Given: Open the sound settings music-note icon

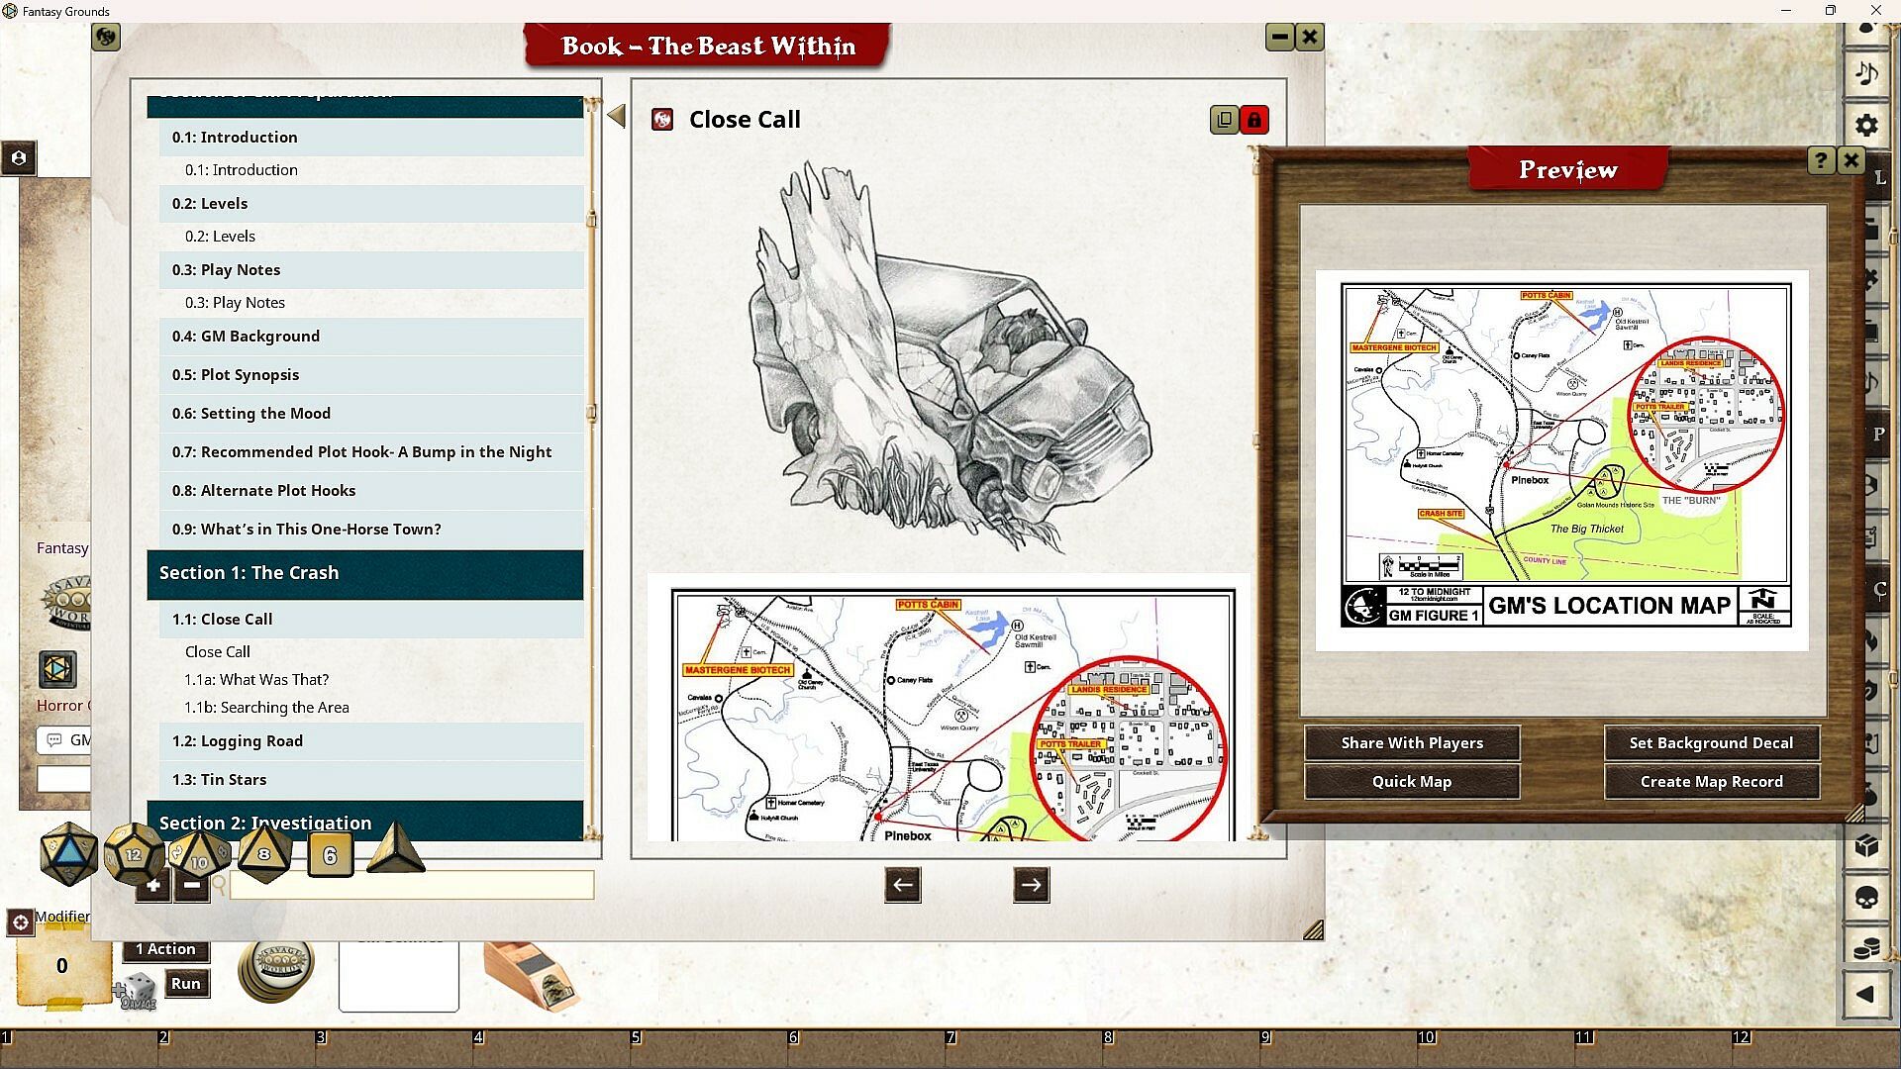Looking at the screenshot, I should (x=1866, y=73).
